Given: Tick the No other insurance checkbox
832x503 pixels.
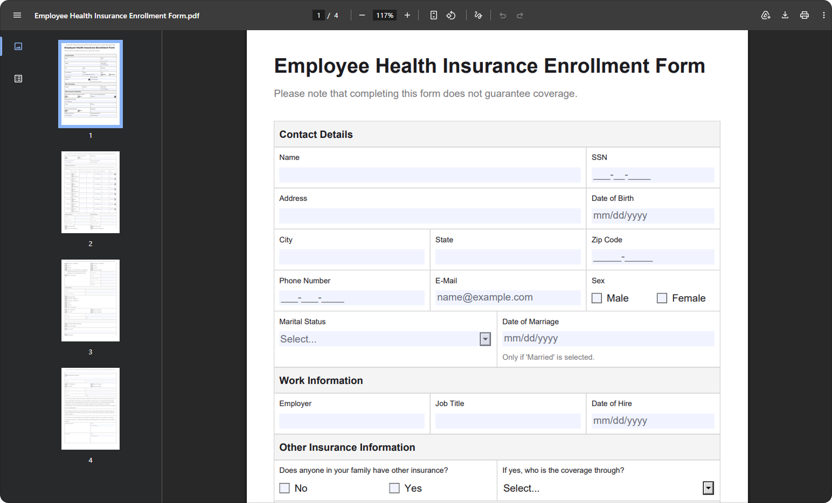Looking at the screenshot, I should point(285,488).
